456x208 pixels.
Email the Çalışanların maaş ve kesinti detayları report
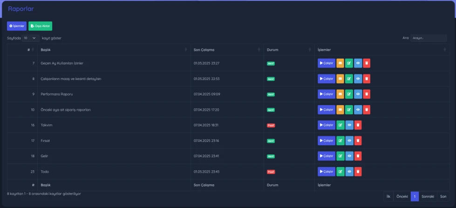click(x=340, y=79)
